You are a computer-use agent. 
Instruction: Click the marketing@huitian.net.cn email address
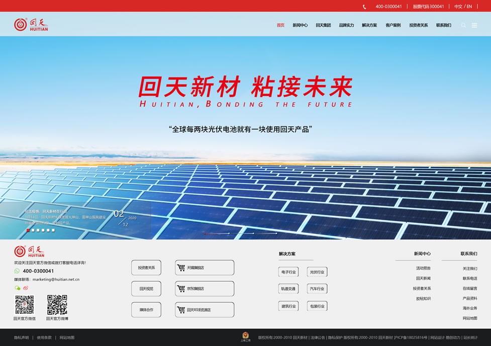[x=56, y=279]
